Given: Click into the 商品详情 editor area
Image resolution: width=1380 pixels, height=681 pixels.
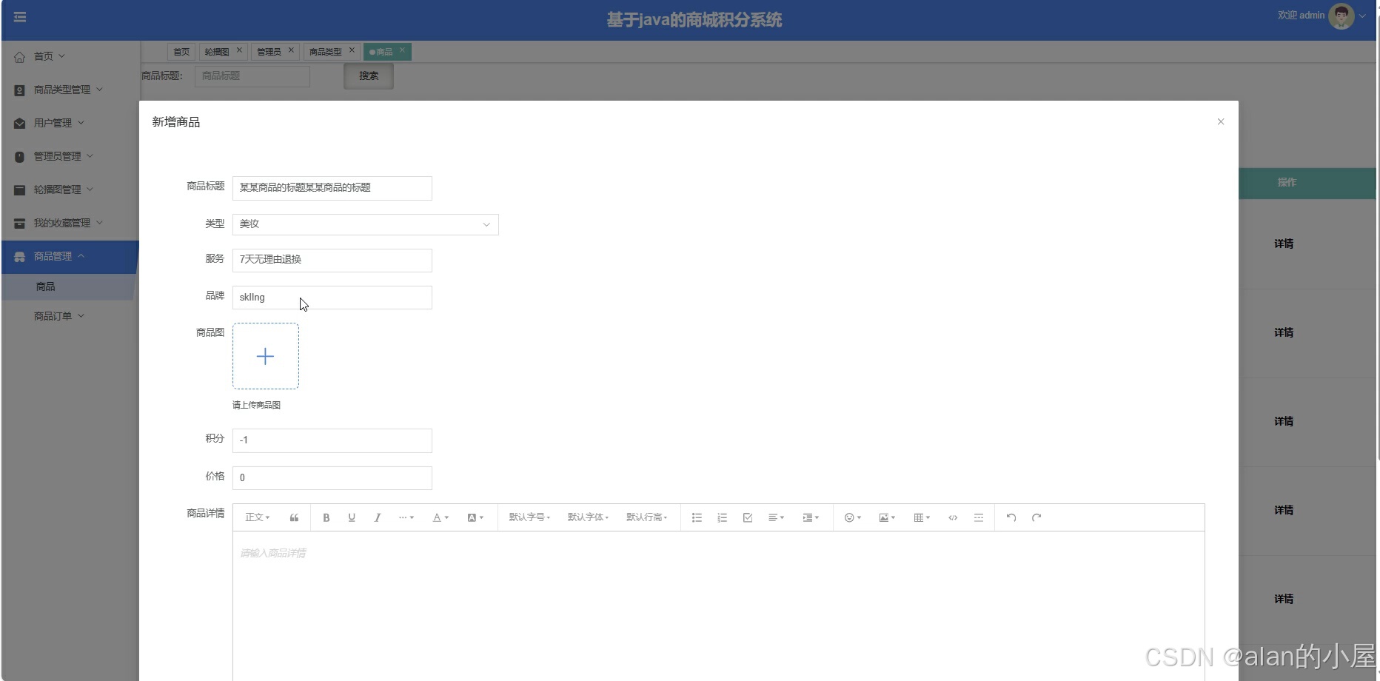Looking at the screenshot, I should [719, 605].
